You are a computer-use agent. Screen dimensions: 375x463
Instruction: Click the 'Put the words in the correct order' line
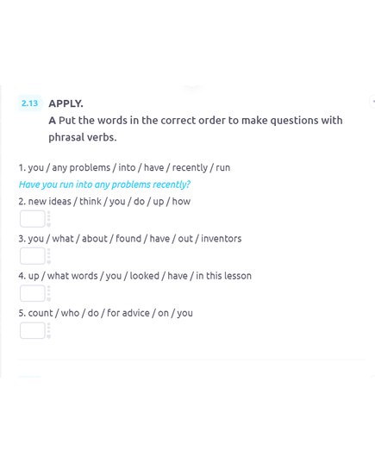coord(196,121)
